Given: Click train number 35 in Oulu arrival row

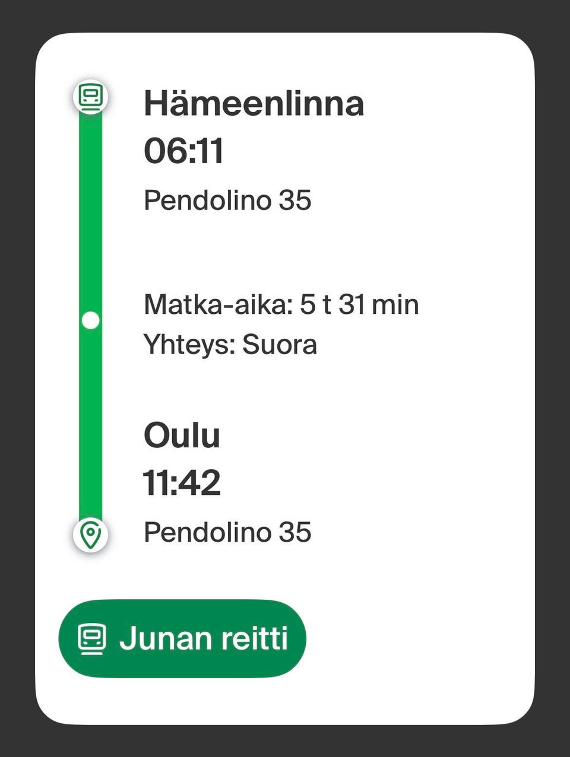Looking at the screenshot, I should (295, 532).
